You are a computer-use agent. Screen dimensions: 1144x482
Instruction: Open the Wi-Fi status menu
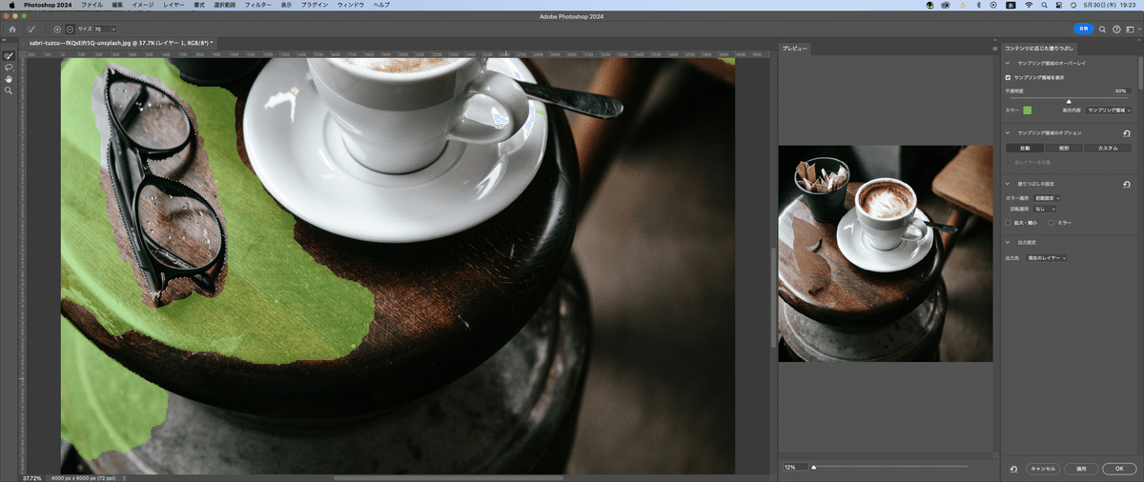1029,5
